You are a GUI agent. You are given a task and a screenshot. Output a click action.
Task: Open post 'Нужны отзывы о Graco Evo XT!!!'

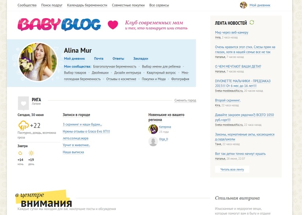86,131
